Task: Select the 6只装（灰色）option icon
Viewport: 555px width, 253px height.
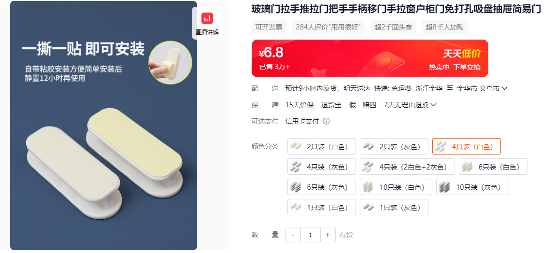Action: click(x=296, y=187)
